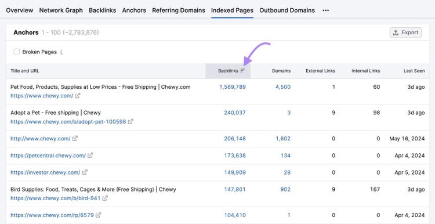Click domains count 3 for Adopt a Pet
The image size is (435, 224).
[289, 113]
